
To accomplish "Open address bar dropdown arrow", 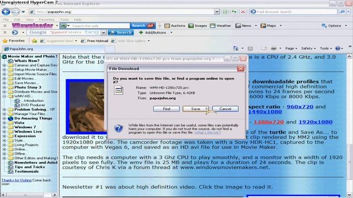I will tap(217, 12).
